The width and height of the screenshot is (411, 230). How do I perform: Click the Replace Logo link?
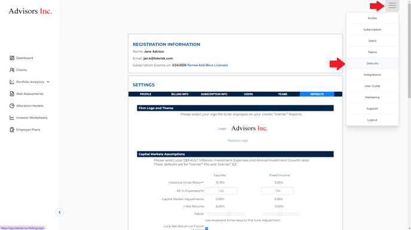point(238,141)
